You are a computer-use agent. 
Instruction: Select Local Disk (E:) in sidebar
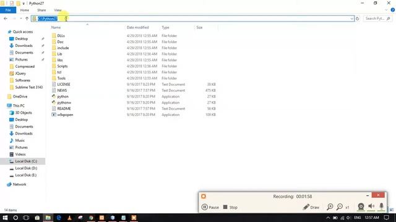26,175
